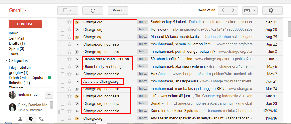Select the '110 tewas dalam 48 jam' checkbox
291x124 pixels.
click(62, 96)
